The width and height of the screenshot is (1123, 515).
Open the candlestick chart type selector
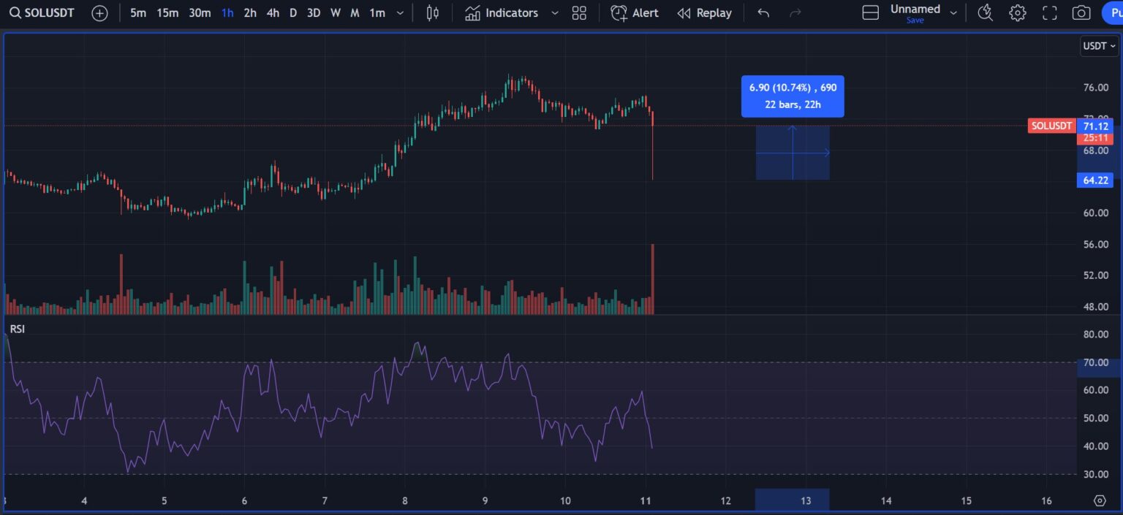pyautogui.click(x=433, y=13)
